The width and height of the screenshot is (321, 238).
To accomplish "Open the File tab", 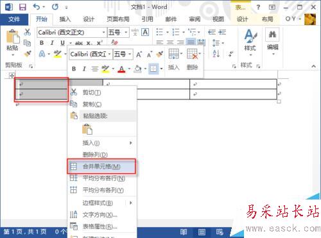I will (x=14, y=19).
